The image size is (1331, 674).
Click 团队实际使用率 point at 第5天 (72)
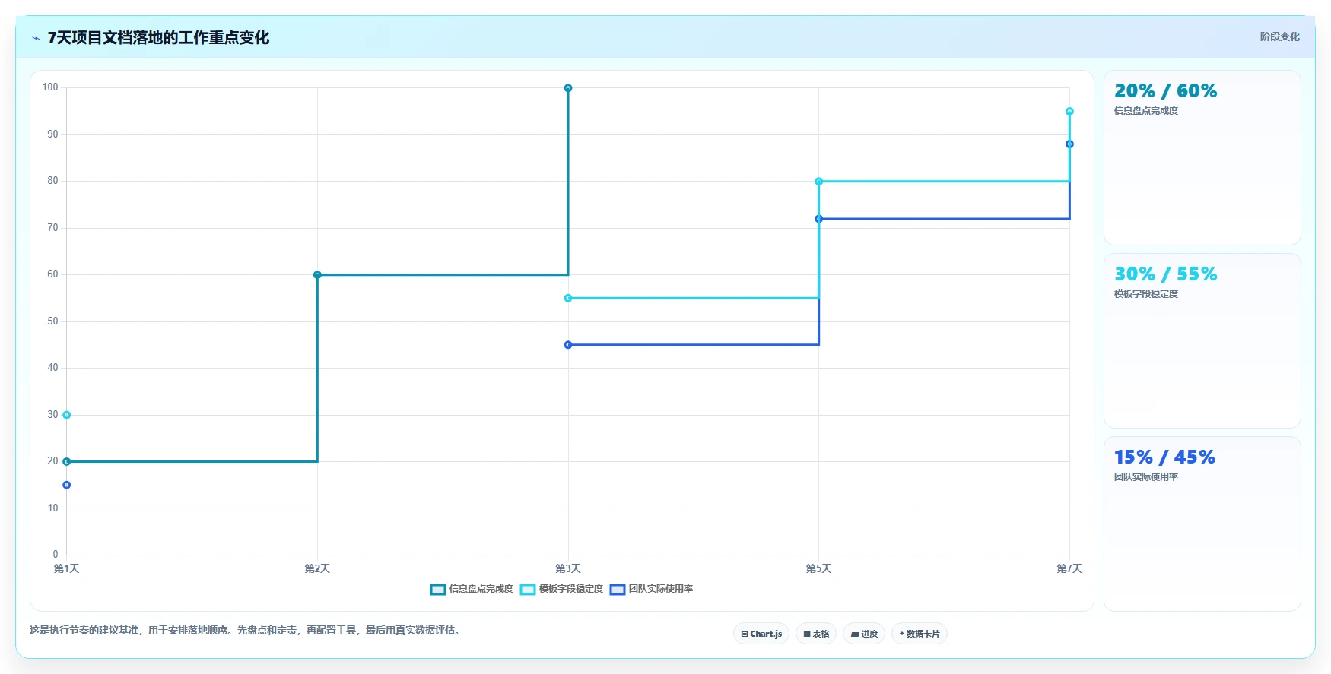click(x=819, y=219)
